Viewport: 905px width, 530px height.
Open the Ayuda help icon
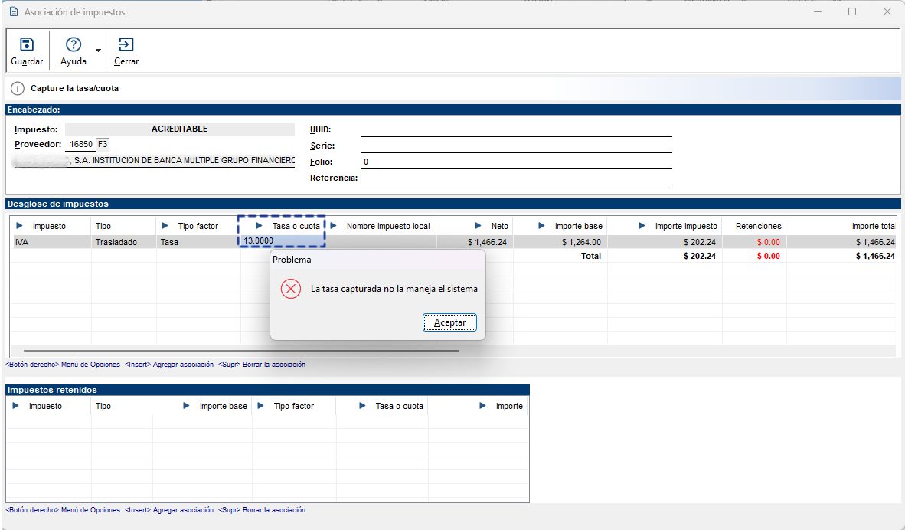click(74, 44)
